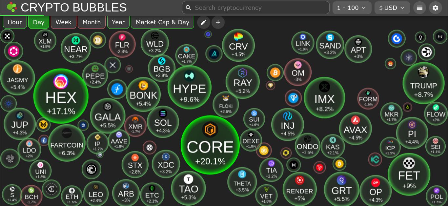Open the FORM bubble
The width and height of the screenshot is (448, 206).
point(368,99)
